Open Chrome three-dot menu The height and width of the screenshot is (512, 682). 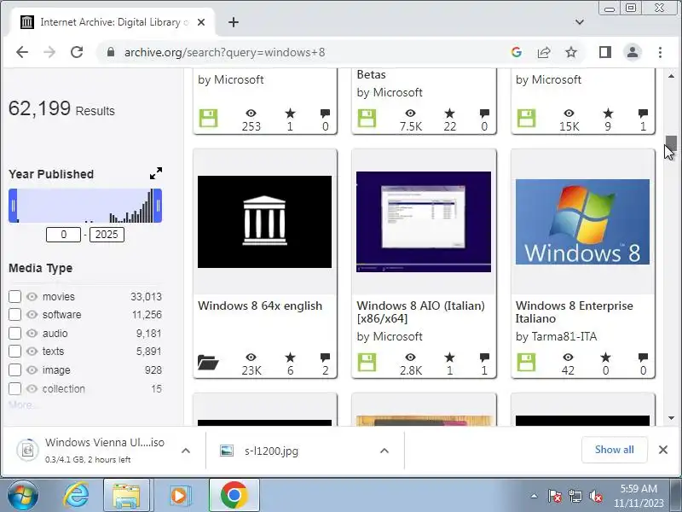tap(660, 52)
